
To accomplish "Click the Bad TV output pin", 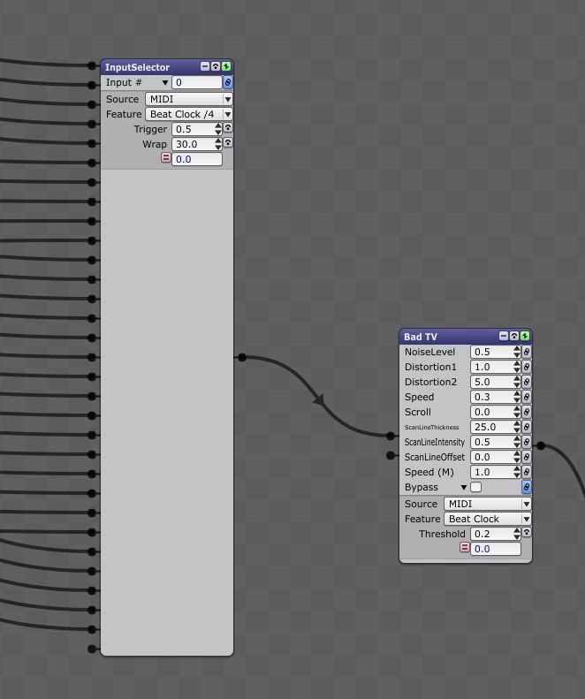I will (541, 445).
